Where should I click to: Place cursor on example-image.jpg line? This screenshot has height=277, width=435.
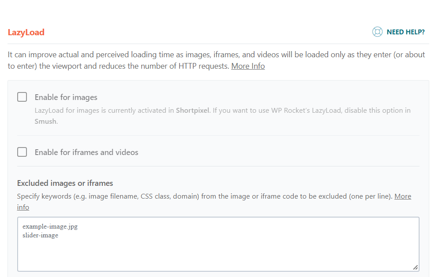click(x=50, y=227)
